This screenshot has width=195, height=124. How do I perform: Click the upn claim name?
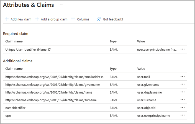8,115
